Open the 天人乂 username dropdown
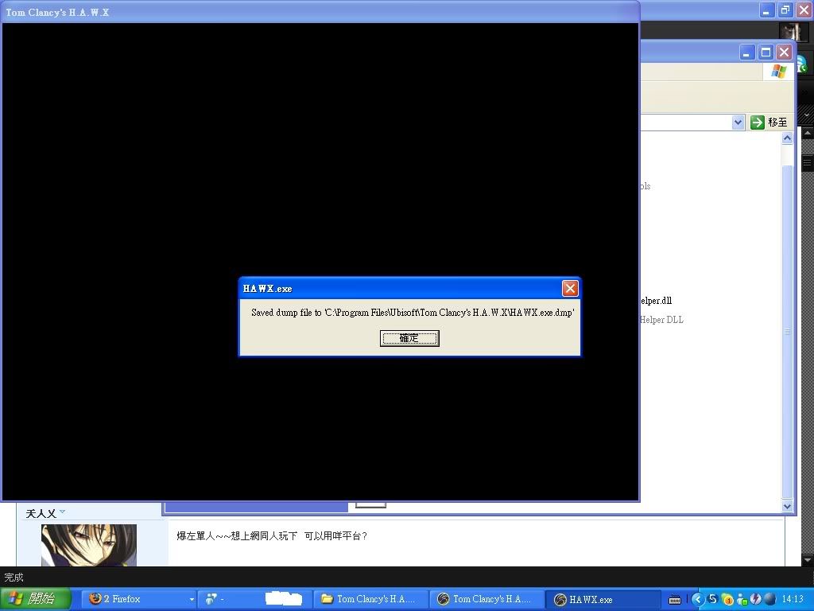 point(63,512)
